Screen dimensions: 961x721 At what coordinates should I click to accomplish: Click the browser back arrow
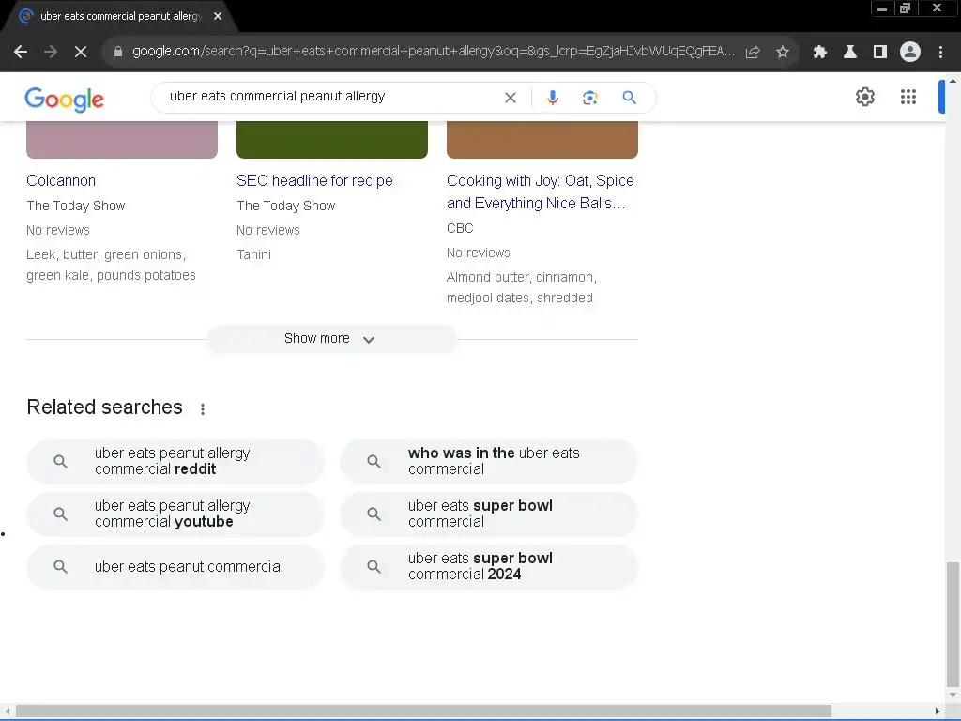[x=21, y=53]
